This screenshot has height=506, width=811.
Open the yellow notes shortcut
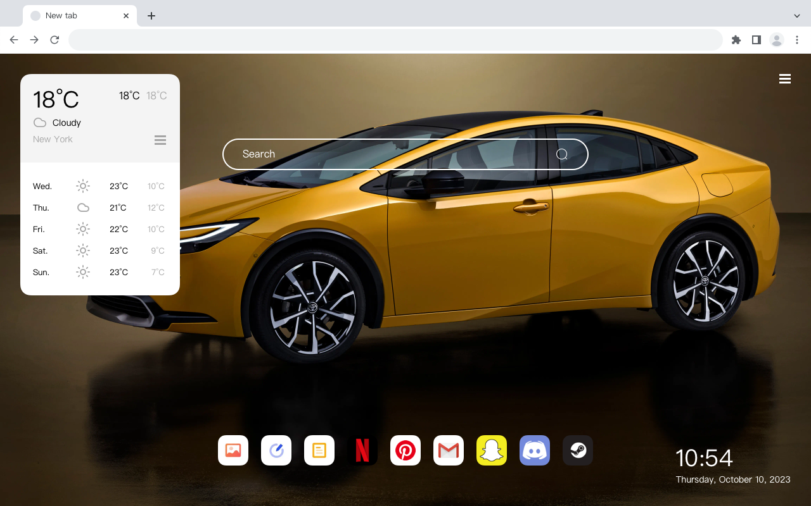(319, 450)
